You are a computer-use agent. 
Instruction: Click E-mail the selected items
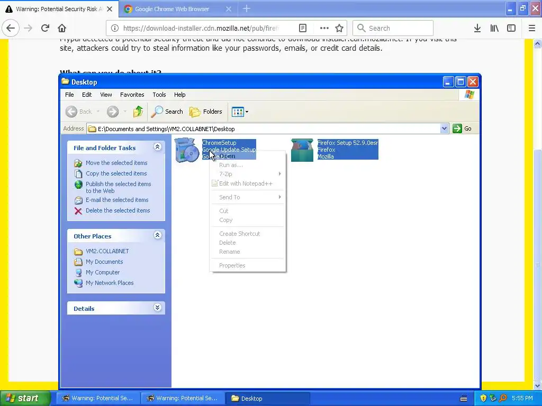(117, 200)
